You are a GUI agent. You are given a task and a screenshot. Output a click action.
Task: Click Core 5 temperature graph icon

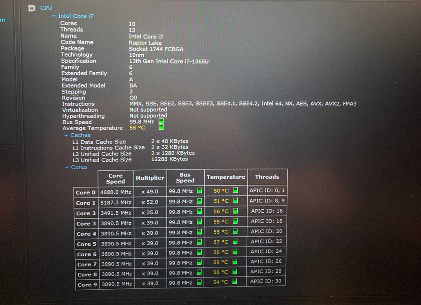(x=235, y=241)
